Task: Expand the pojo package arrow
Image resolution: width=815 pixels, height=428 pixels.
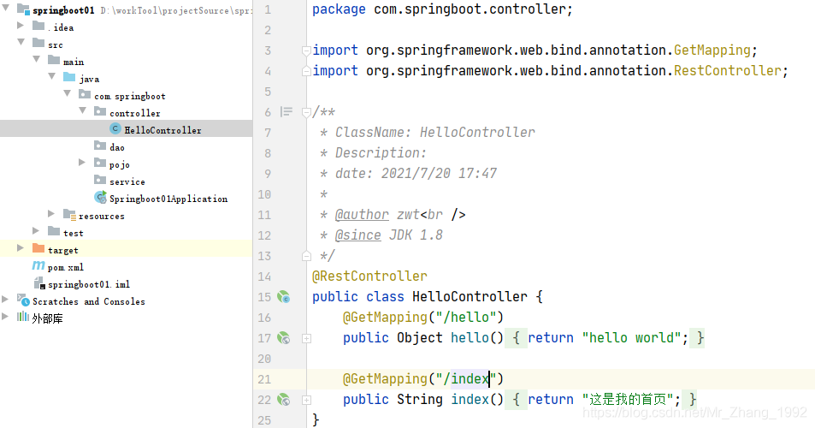Action: point(82,163)
